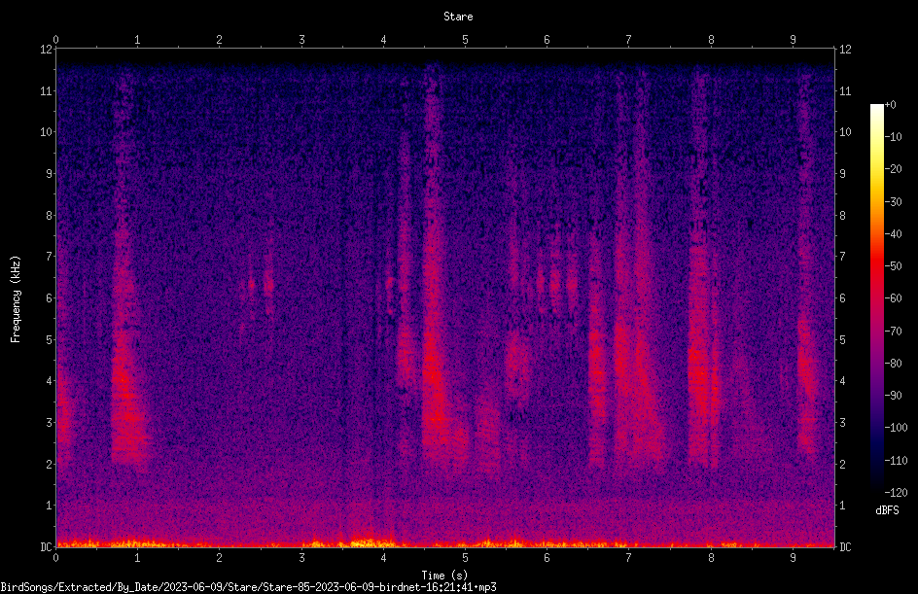Click the "Stare" title above the spectrogram
The height and width of the screenshot is (594, 918).
tap(458, 17)
